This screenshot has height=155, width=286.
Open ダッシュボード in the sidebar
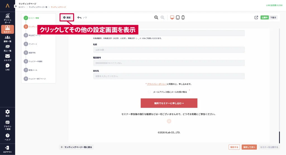[8, 18]
